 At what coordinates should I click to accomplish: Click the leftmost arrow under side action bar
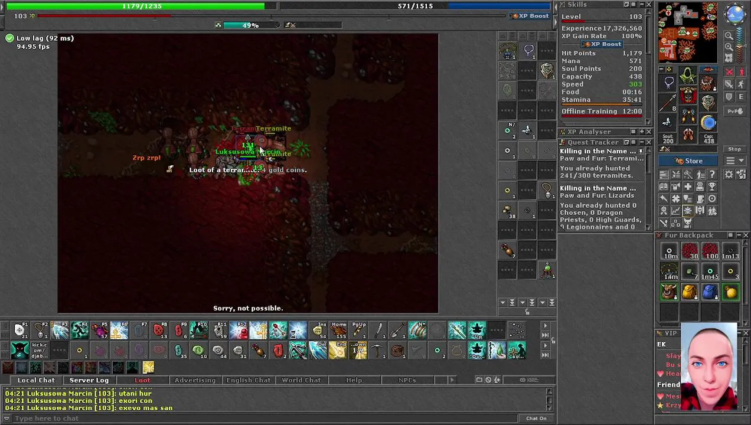click(x=502, y=302)
